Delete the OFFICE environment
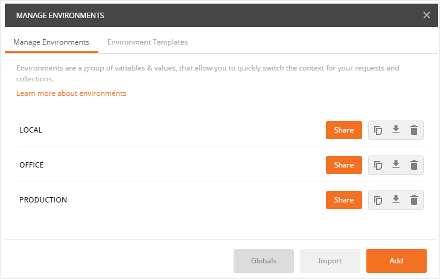Screen dimensions: 440x279 tap(414, 165)
